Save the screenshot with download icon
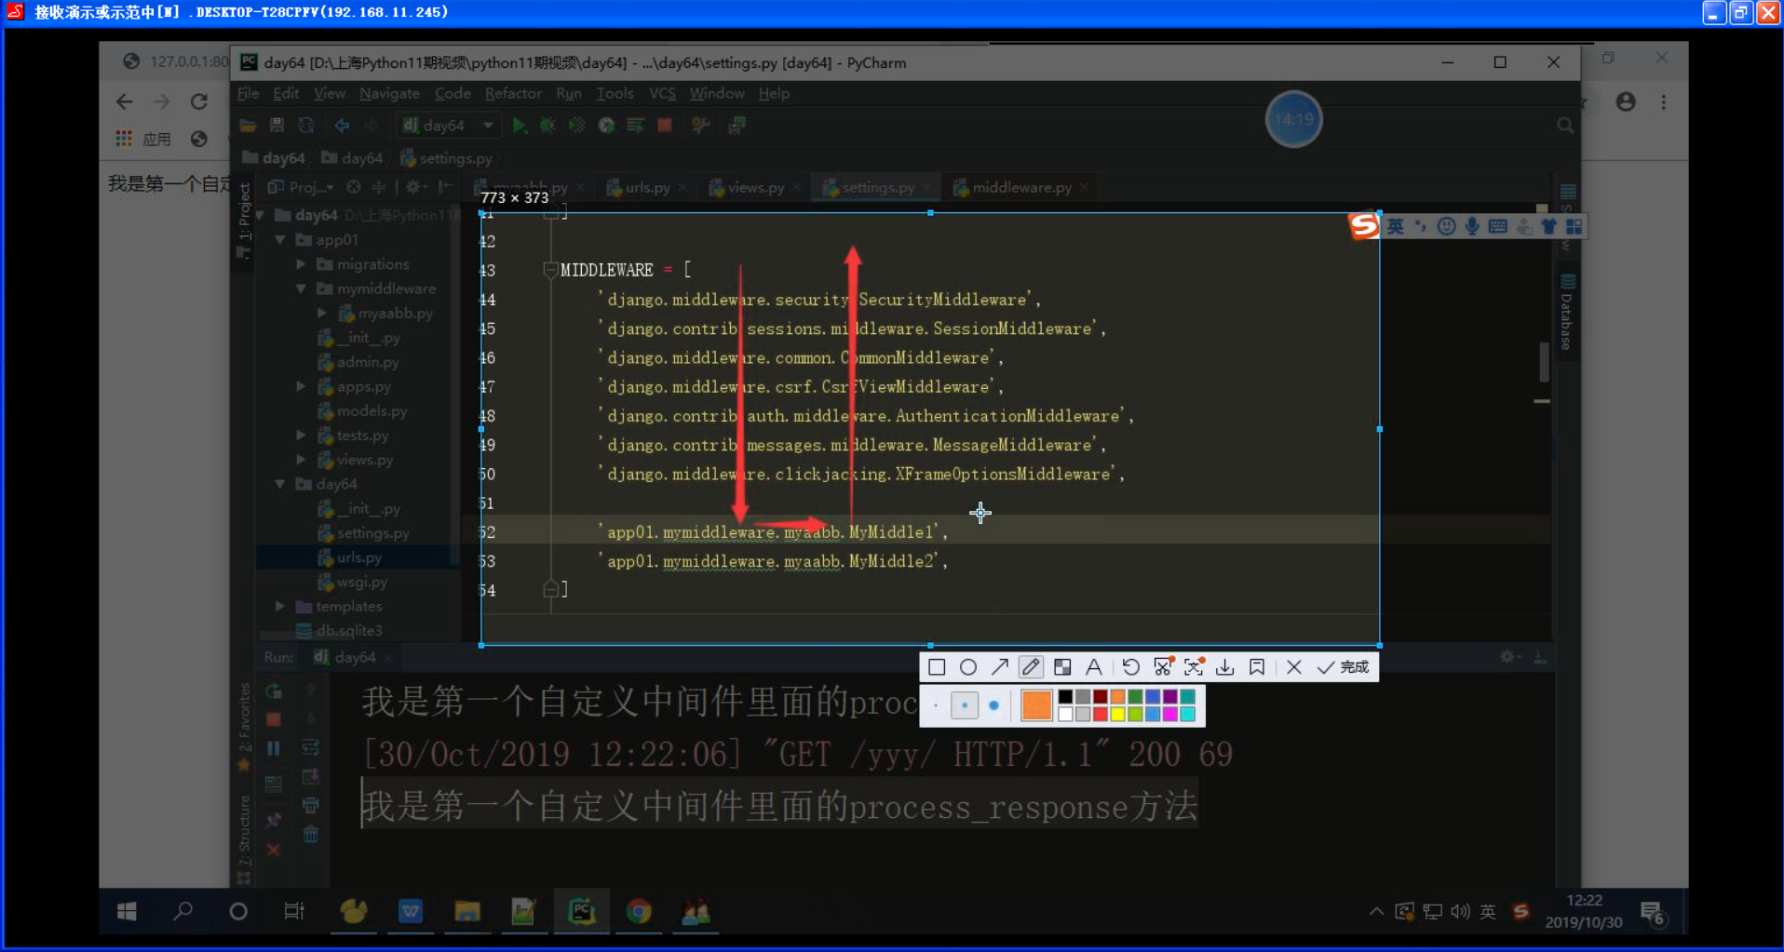The height and width of the screenshot is (952, 1784). tap(1225, 667)
